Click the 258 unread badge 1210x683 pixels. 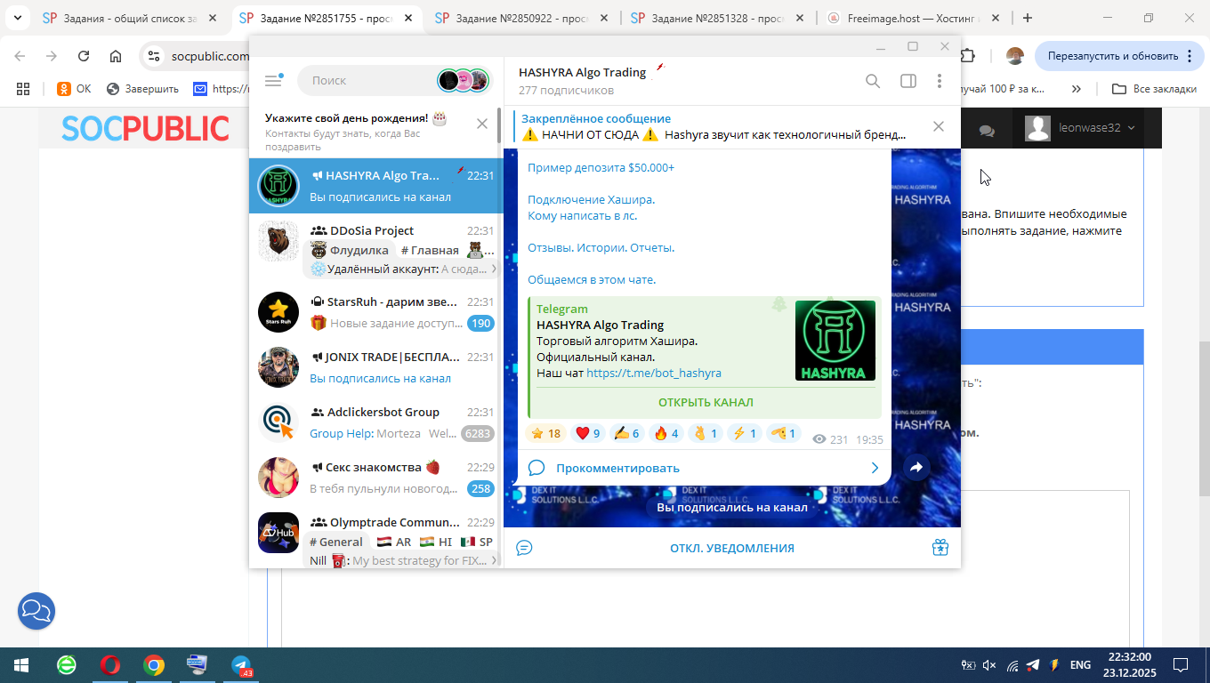481,488
